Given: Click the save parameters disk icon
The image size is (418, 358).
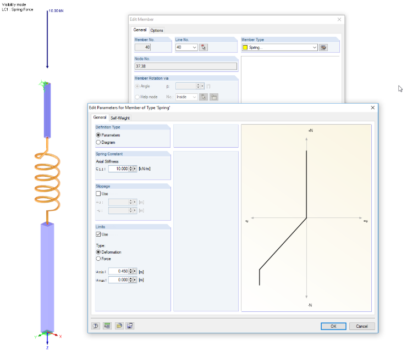Looking at the screenshot, I should [x=130, y=326].
